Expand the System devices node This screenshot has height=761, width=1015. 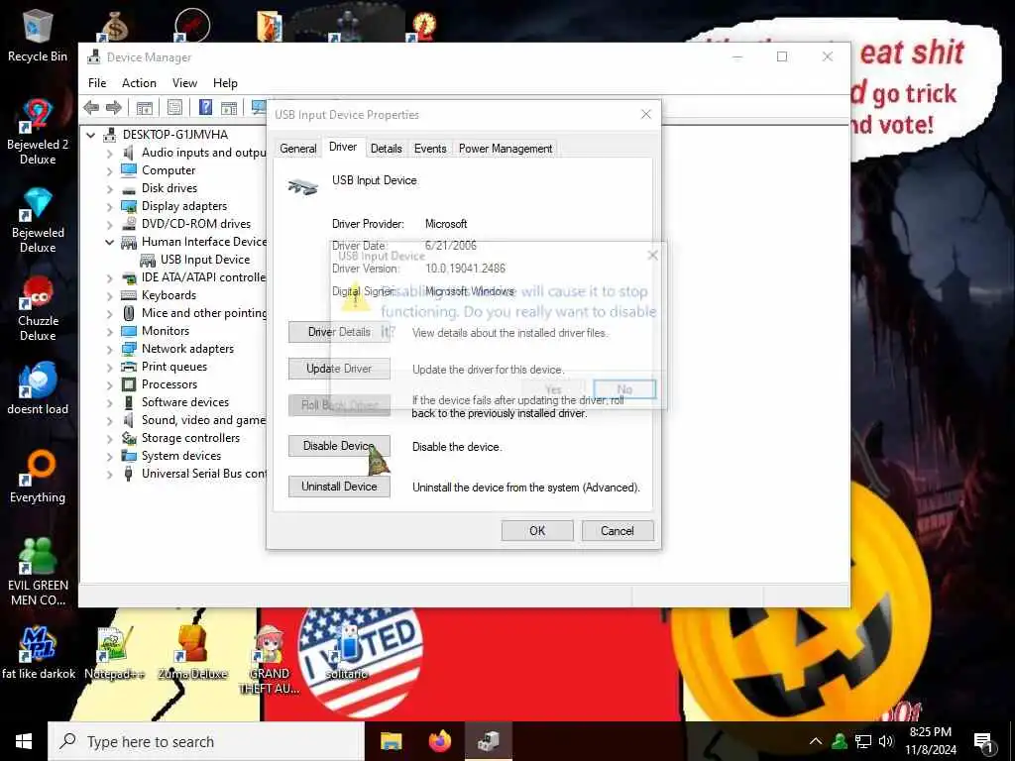109,456
